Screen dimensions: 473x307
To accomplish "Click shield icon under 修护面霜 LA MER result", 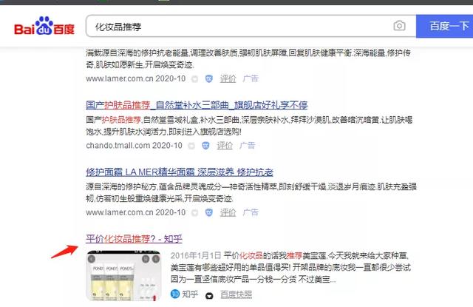I will point(208,213).
